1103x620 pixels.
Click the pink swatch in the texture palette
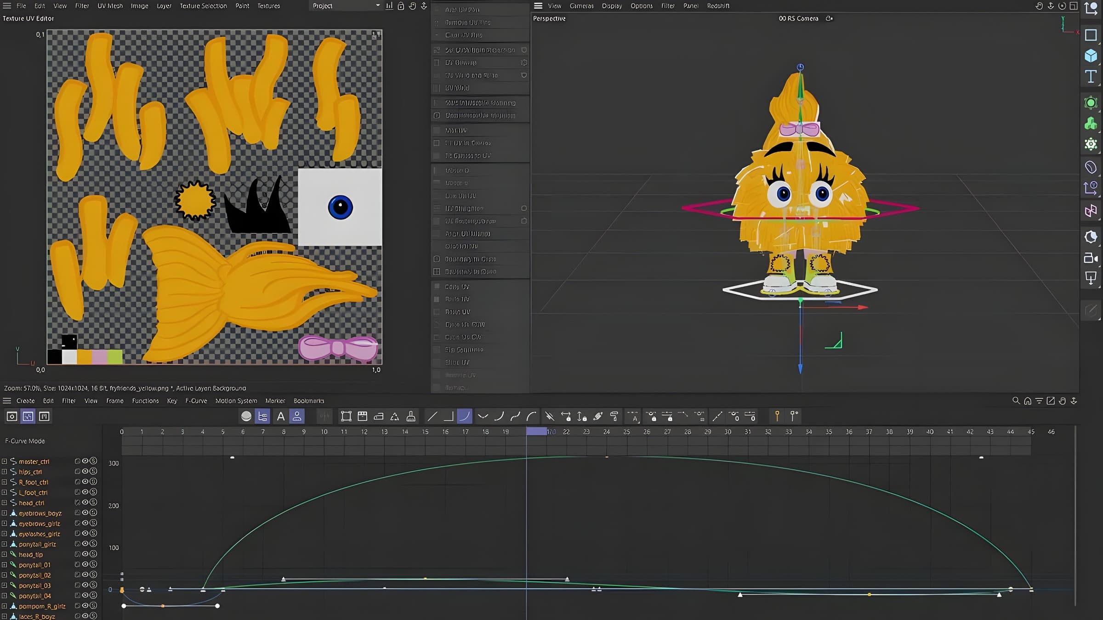100,357
